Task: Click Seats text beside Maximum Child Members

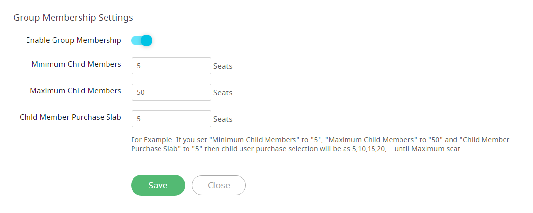Action: pyautogui.click(x=223, y=93)
